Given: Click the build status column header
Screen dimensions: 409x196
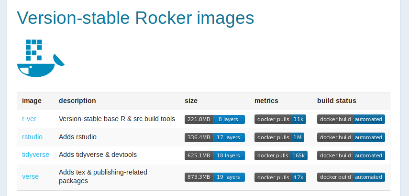Looking at the screenshot, I should (x=336, y=101).
